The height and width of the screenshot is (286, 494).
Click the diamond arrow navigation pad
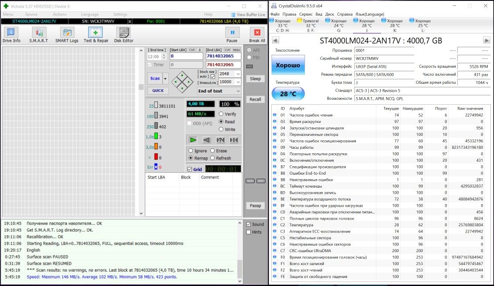pos(182,82)
